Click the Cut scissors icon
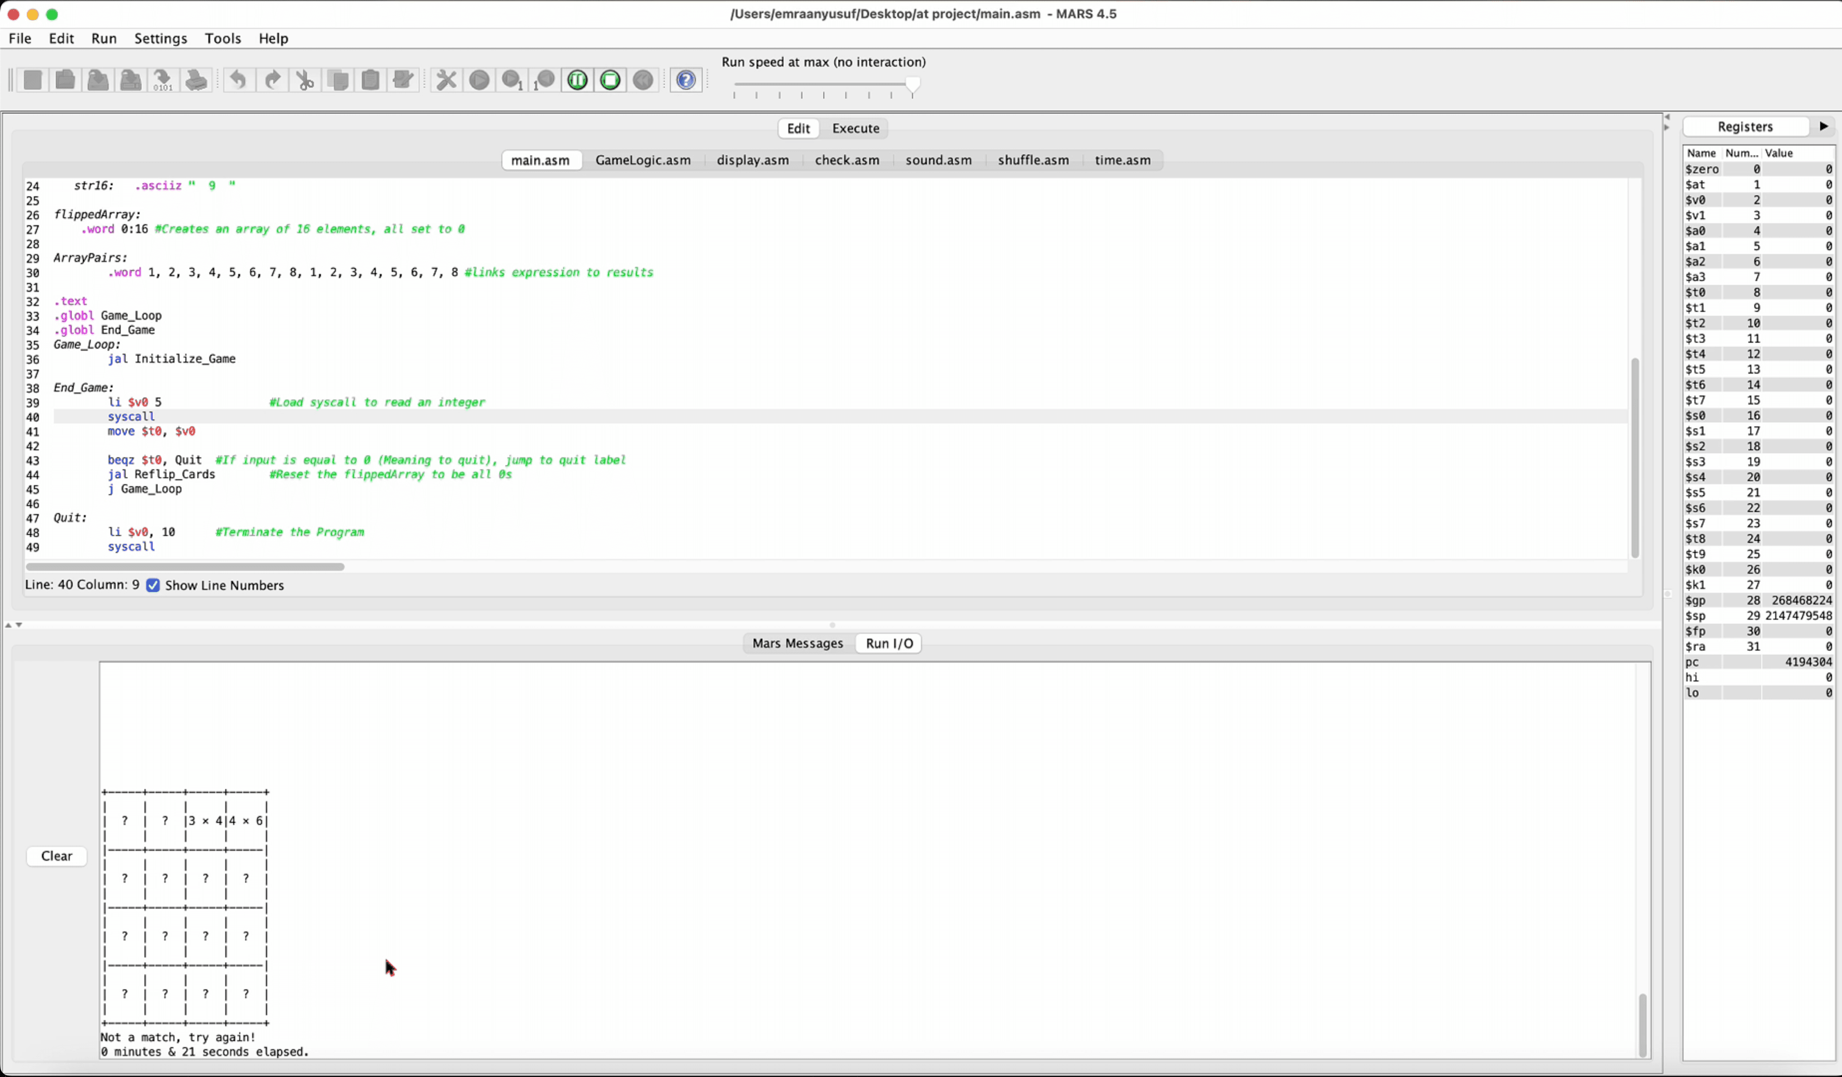Image resolution: width=1842 pixels, height=1077 pixels. pos(305,80)
